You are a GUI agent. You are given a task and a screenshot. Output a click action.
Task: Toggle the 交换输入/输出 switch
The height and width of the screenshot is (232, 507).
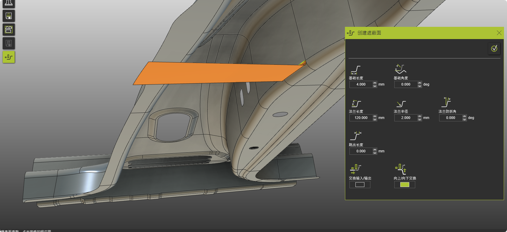[x=360, y=185]
